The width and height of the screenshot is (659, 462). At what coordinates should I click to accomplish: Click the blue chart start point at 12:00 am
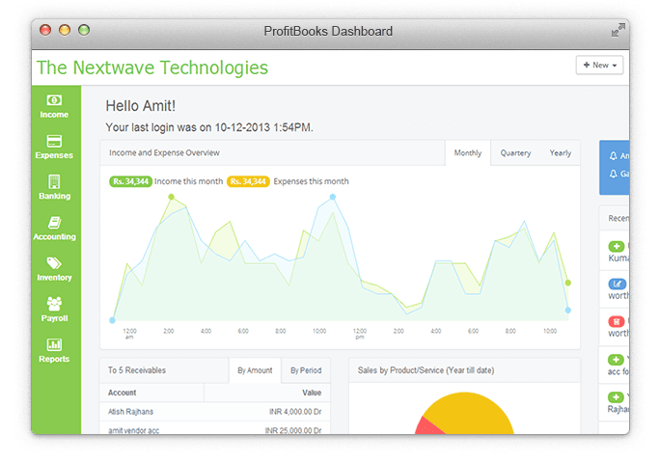[112, 320]
